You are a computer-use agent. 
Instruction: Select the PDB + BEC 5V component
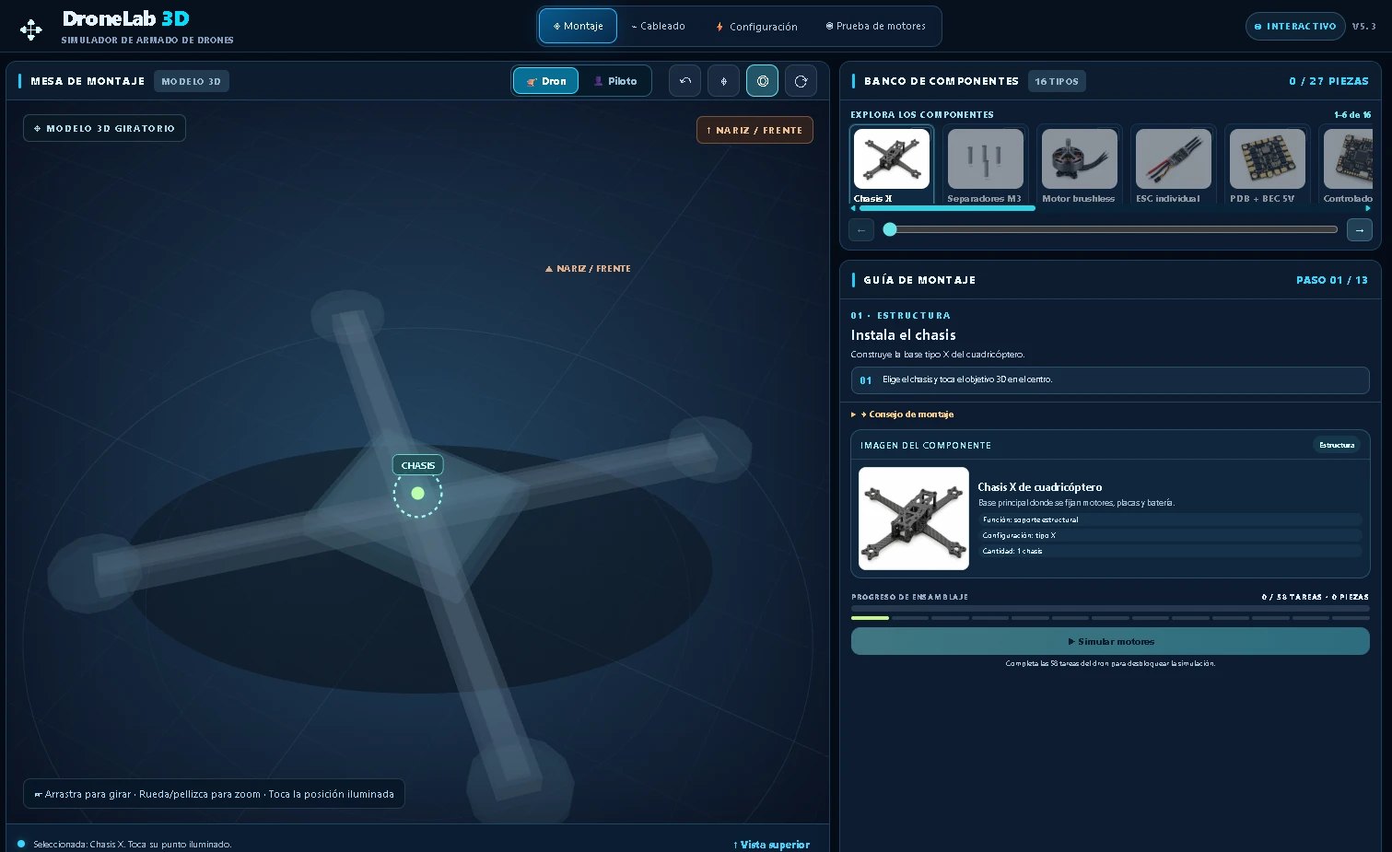(x=1267, y=165)
